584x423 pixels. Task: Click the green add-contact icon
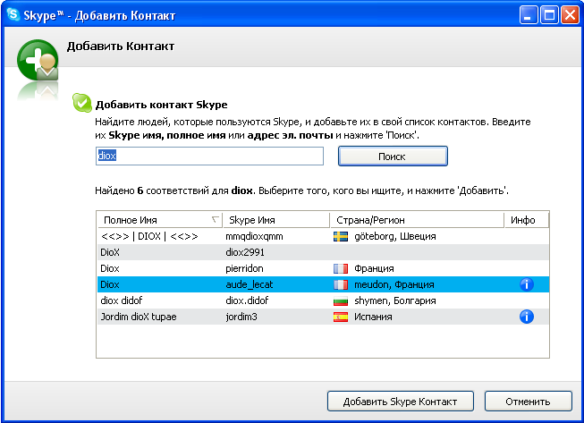tap(38, 60)
